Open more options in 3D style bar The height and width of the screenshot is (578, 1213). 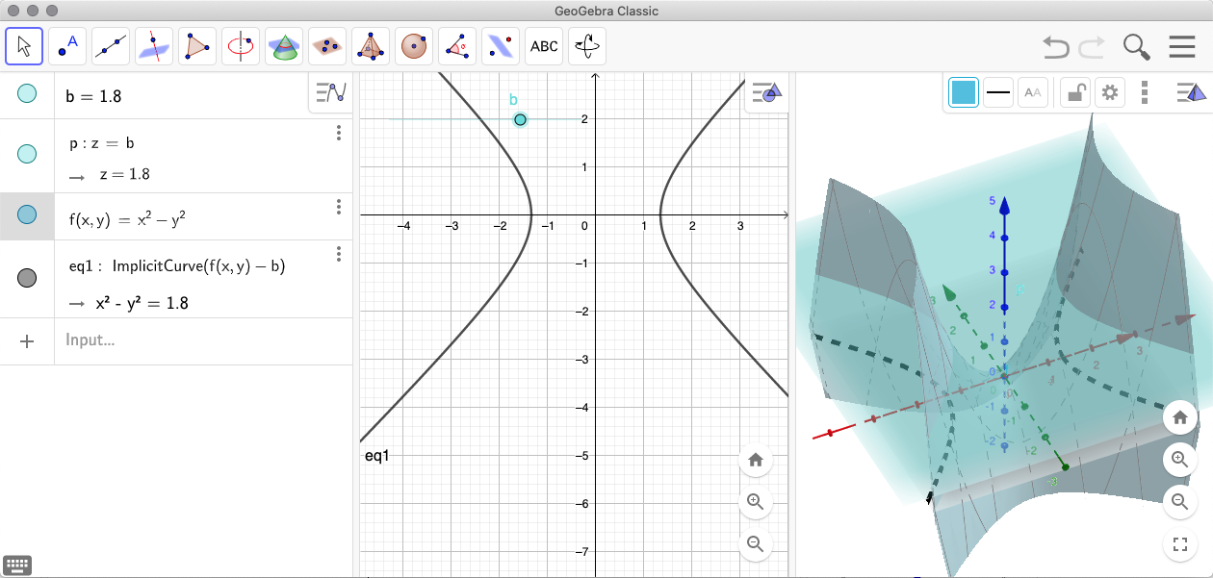[x=1145, y=92]
